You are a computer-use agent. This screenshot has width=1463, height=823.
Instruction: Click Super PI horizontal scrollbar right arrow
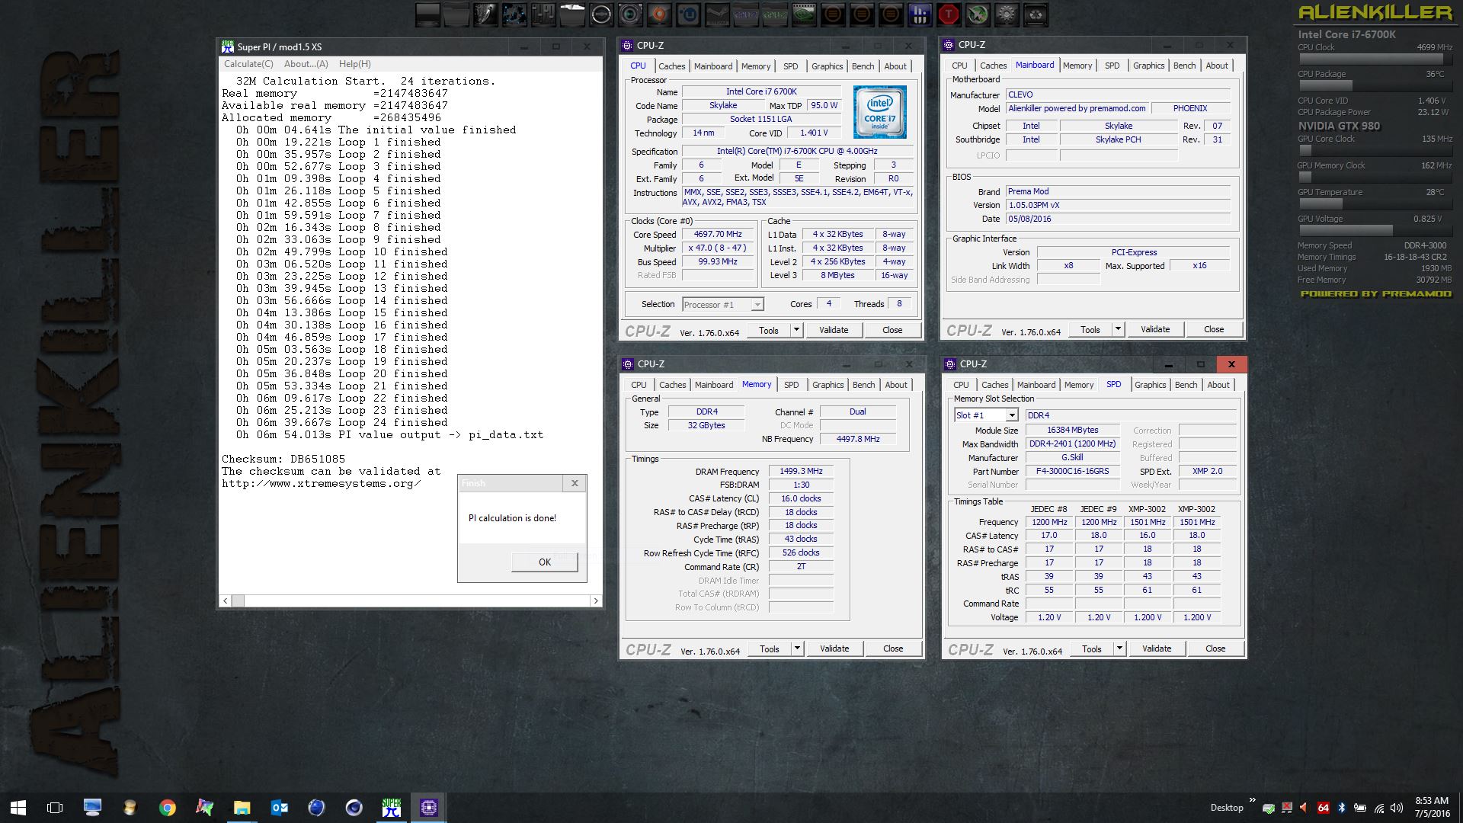pyautogui.click(x=596, y=601)
